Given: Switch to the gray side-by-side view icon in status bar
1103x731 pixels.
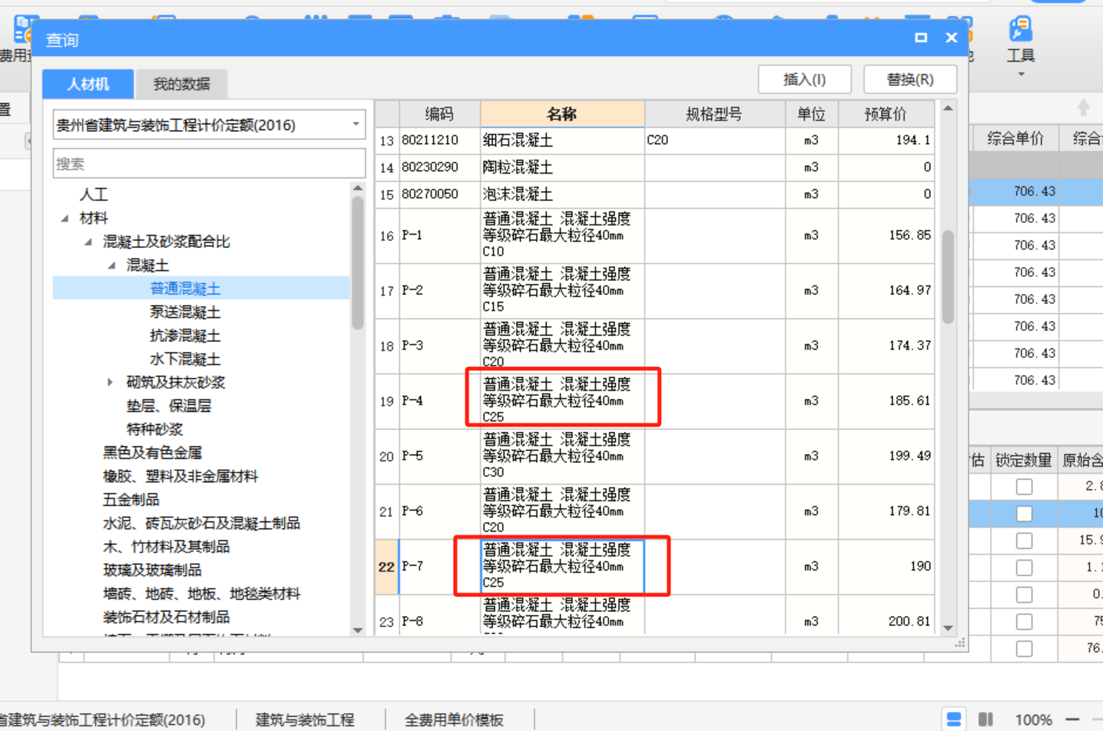Looking at the screenshot, I should pyautogui.click(x=986, y=719).
